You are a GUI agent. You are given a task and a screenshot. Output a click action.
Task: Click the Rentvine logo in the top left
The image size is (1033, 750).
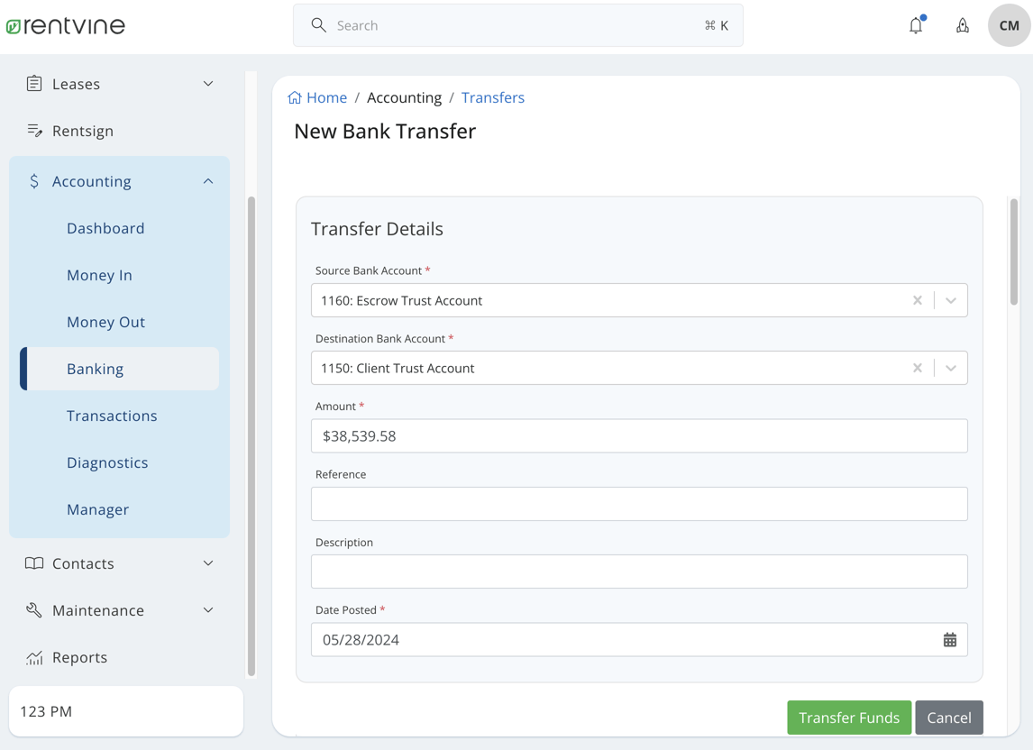pyautogui.click(x=65, y=25)
